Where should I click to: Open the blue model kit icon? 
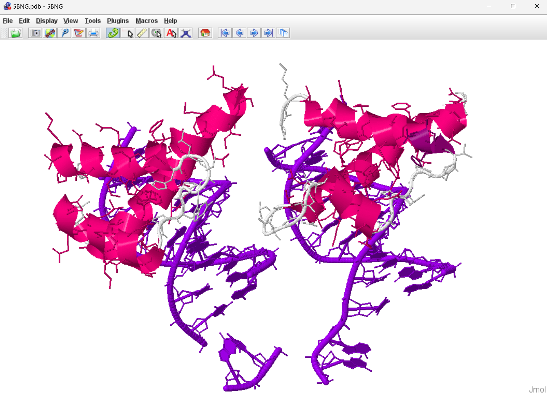pos(186,33)
